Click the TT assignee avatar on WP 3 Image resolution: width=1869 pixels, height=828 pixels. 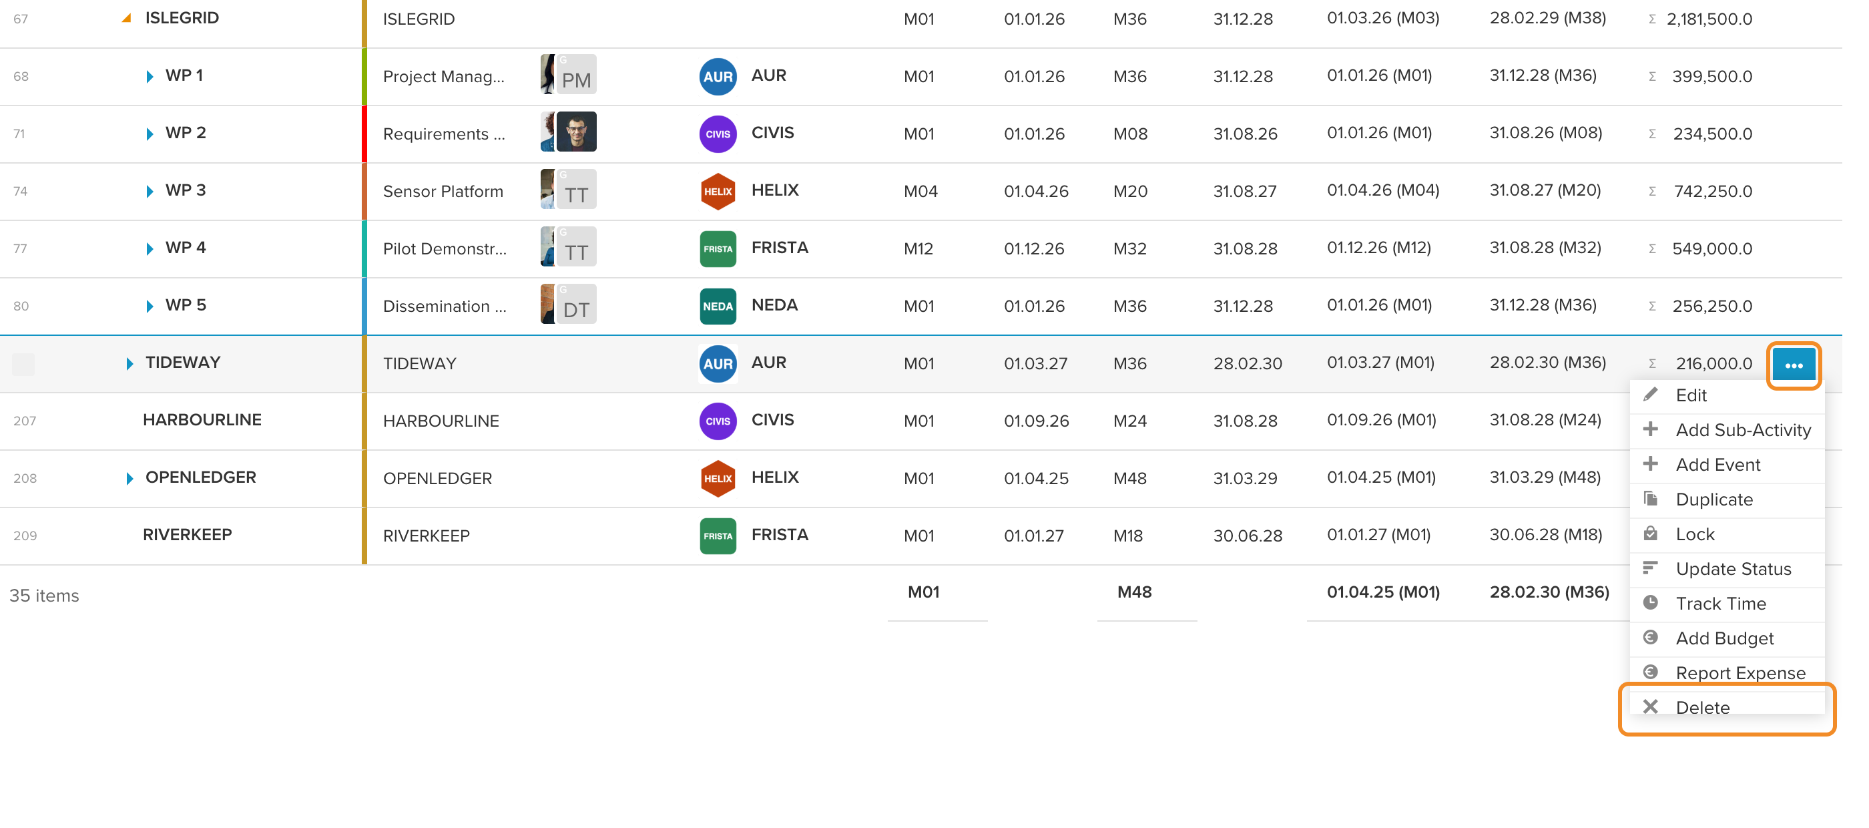pos(576,189)
